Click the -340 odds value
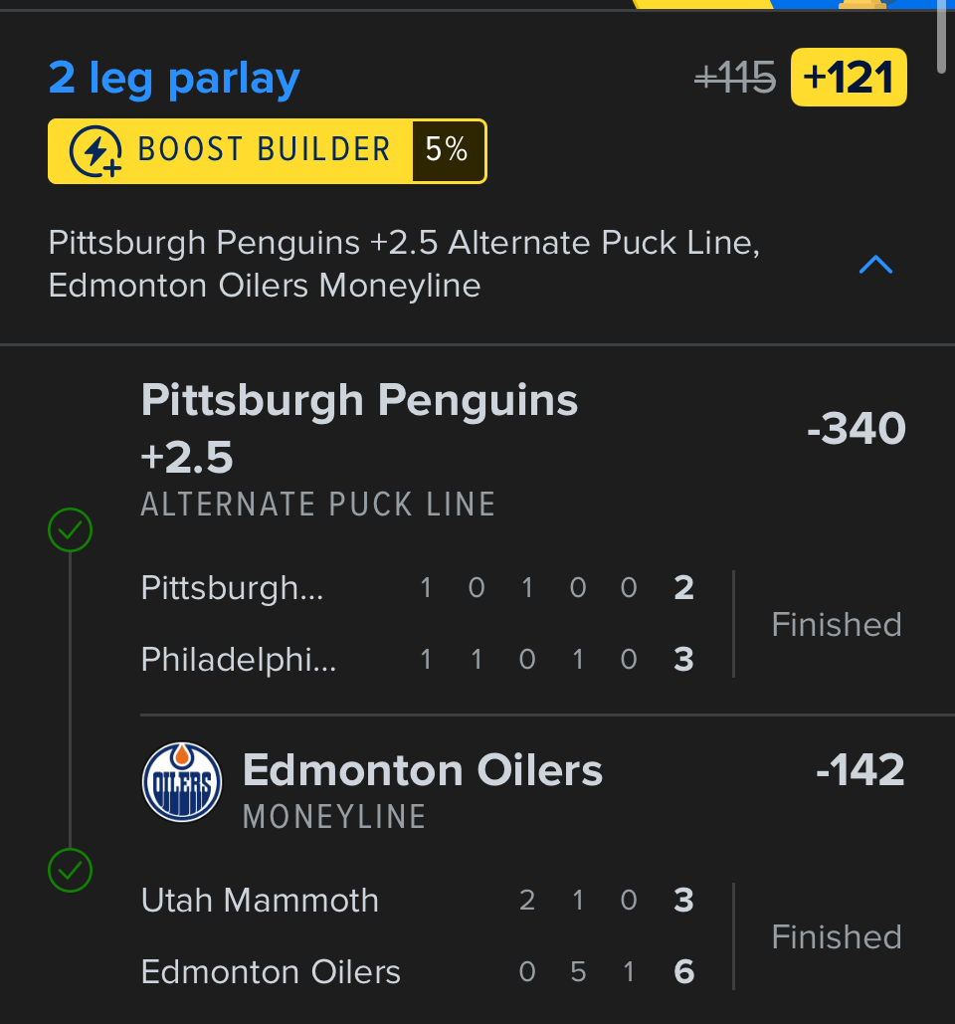The image size is (955, 1024). (857, 430)
